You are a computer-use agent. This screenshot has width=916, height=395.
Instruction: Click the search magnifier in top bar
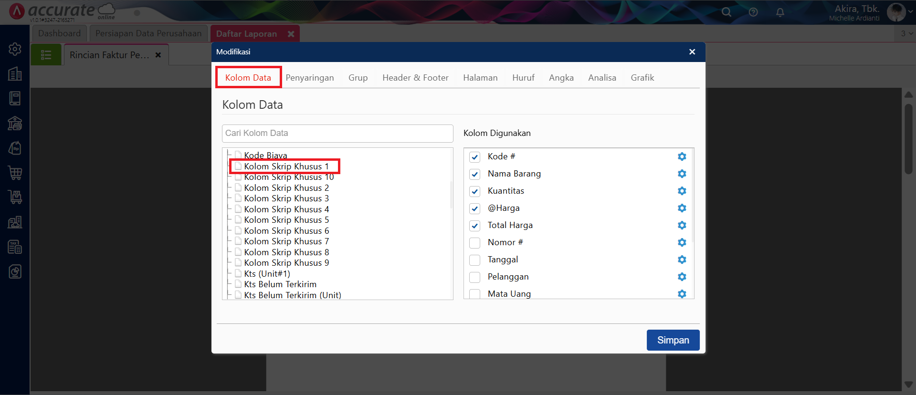[x=726, y=12]
